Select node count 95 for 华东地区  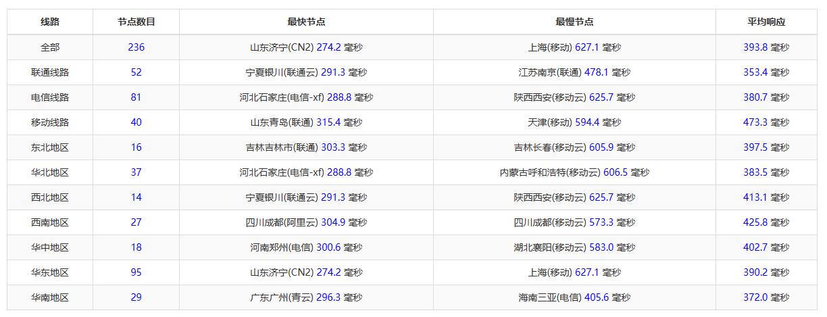[x=136, y=272]
